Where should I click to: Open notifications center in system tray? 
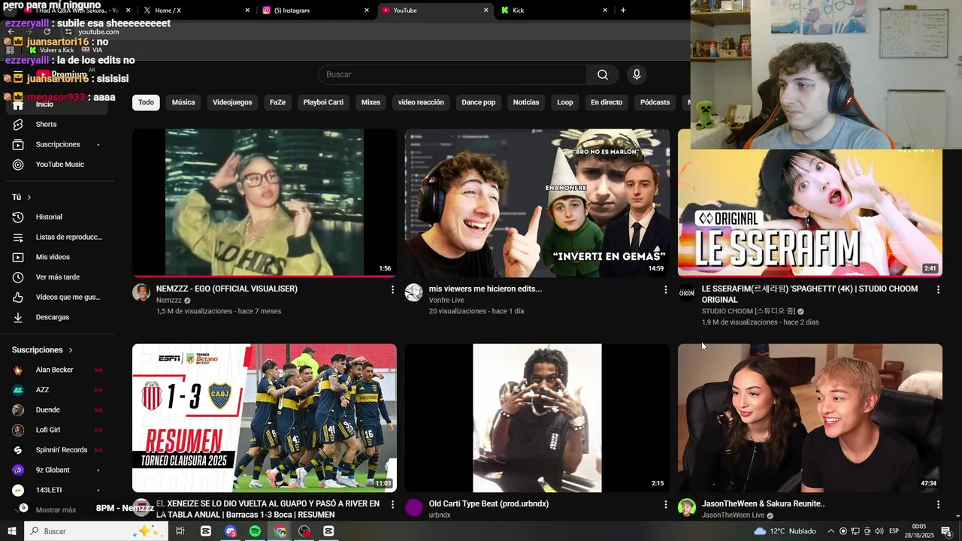(x=946, y=531)
